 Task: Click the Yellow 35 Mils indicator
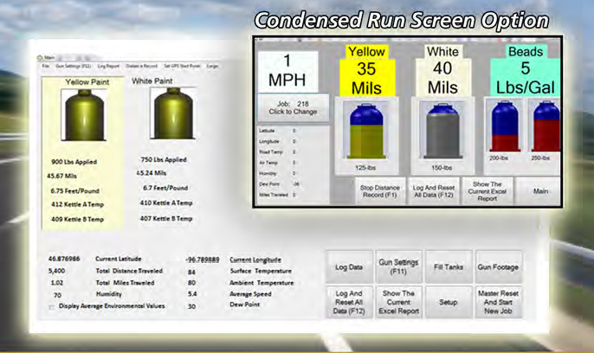[367, 71]
